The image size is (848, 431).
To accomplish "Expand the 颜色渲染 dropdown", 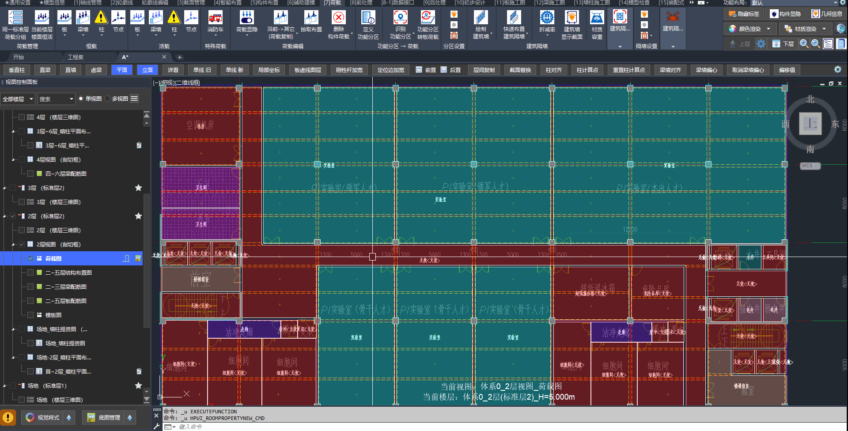I will pos(768,29).
